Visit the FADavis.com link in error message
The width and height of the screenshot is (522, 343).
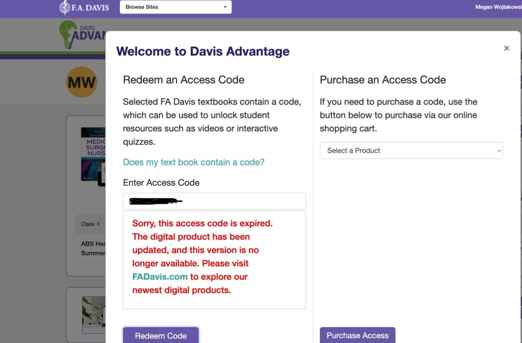[x=160, y=277]
